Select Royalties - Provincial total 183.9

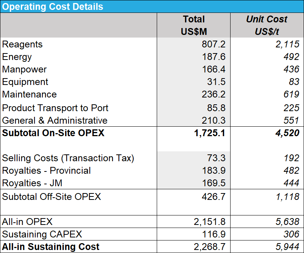214,171
